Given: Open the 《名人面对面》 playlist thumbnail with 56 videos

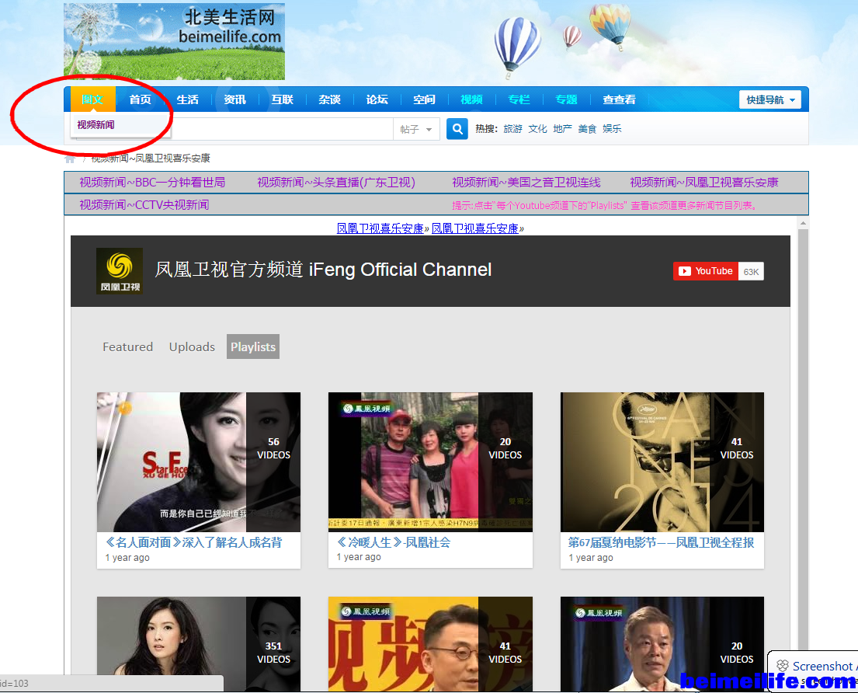Looking at the screenshot, I should pos(198,461).
